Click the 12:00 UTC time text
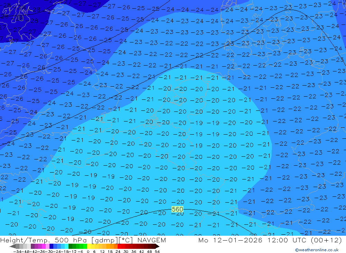 [288, 240]
